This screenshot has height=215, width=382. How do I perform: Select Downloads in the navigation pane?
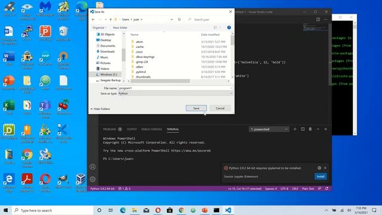pyautogui.click(x=107, y=51)
